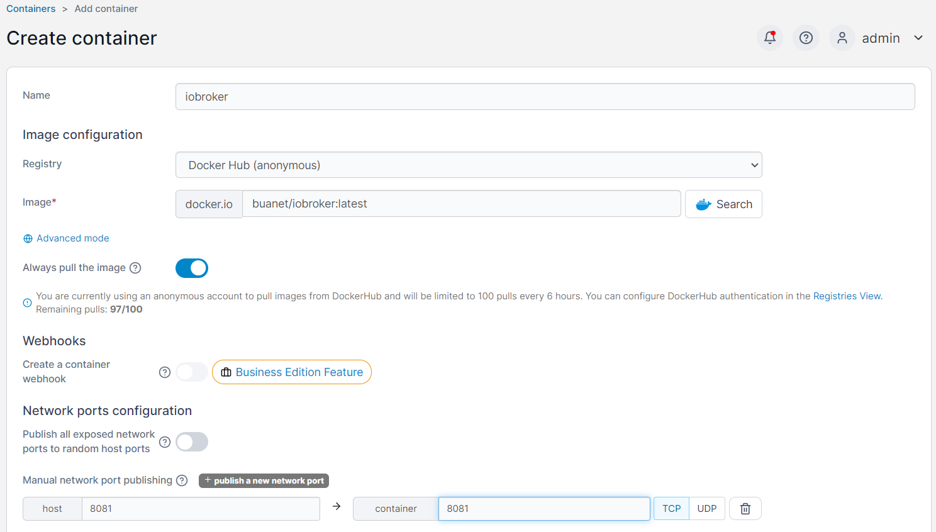Expand the admin user menu chevron
The image size is (936, 532).
point(918,38)
